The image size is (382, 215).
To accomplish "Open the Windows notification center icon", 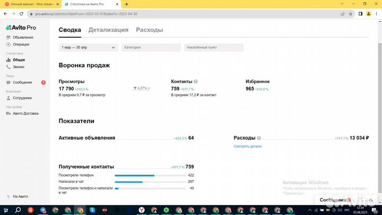I will coord(375,210).
